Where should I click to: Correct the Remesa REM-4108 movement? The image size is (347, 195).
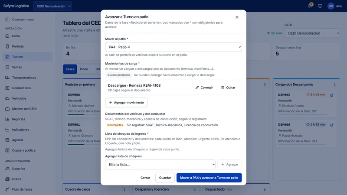(204, 88)
